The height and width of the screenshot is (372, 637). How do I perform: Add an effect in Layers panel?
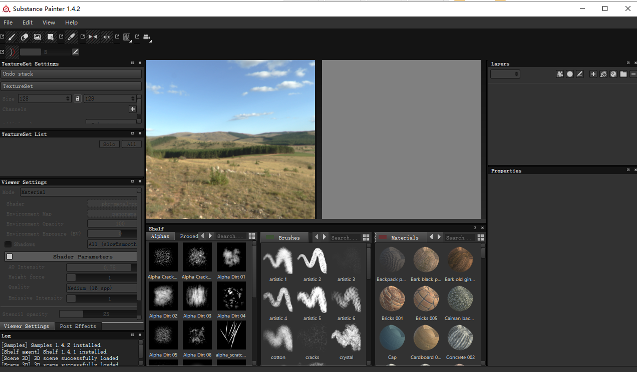[x=560, y=74]
